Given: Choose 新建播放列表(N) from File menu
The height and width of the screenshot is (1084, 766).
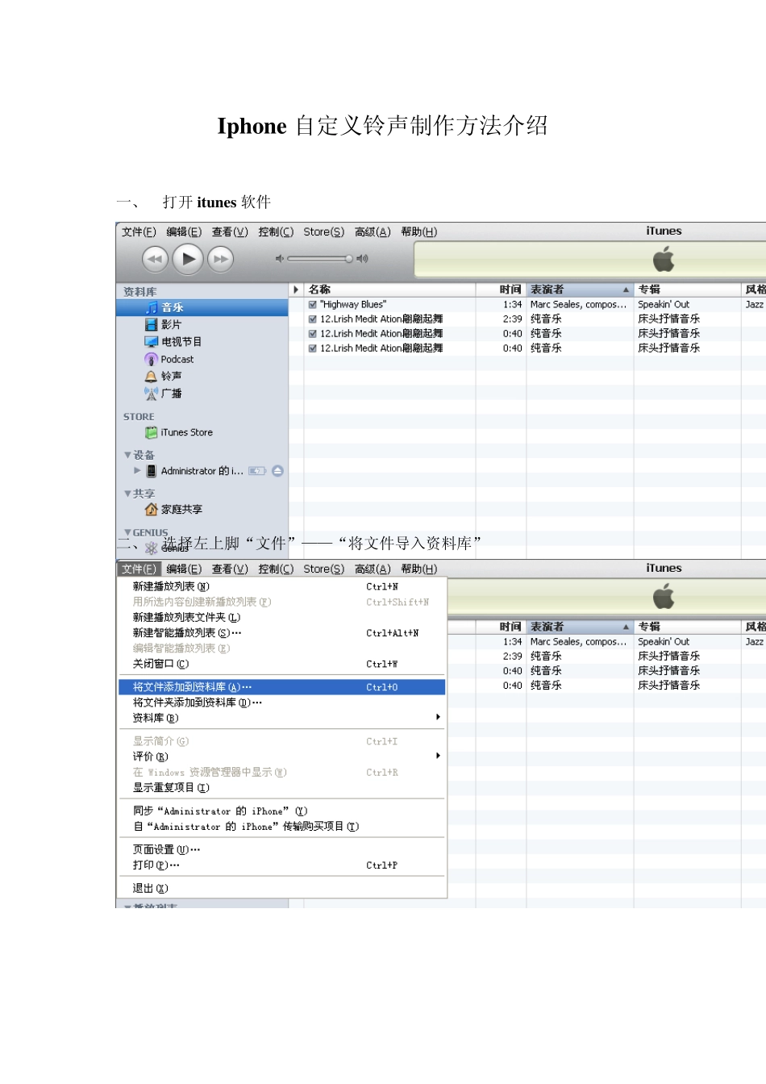Looking at the screenshot, I should coord(282,586).
